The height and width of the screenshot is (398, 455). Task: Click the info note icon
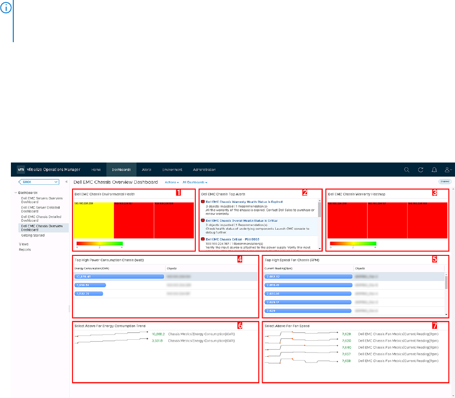[x=6, y=8]
